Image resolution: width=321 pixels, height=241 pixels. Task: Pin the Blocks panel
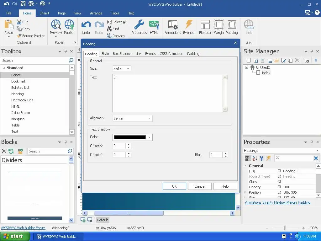tap(66, 142)
